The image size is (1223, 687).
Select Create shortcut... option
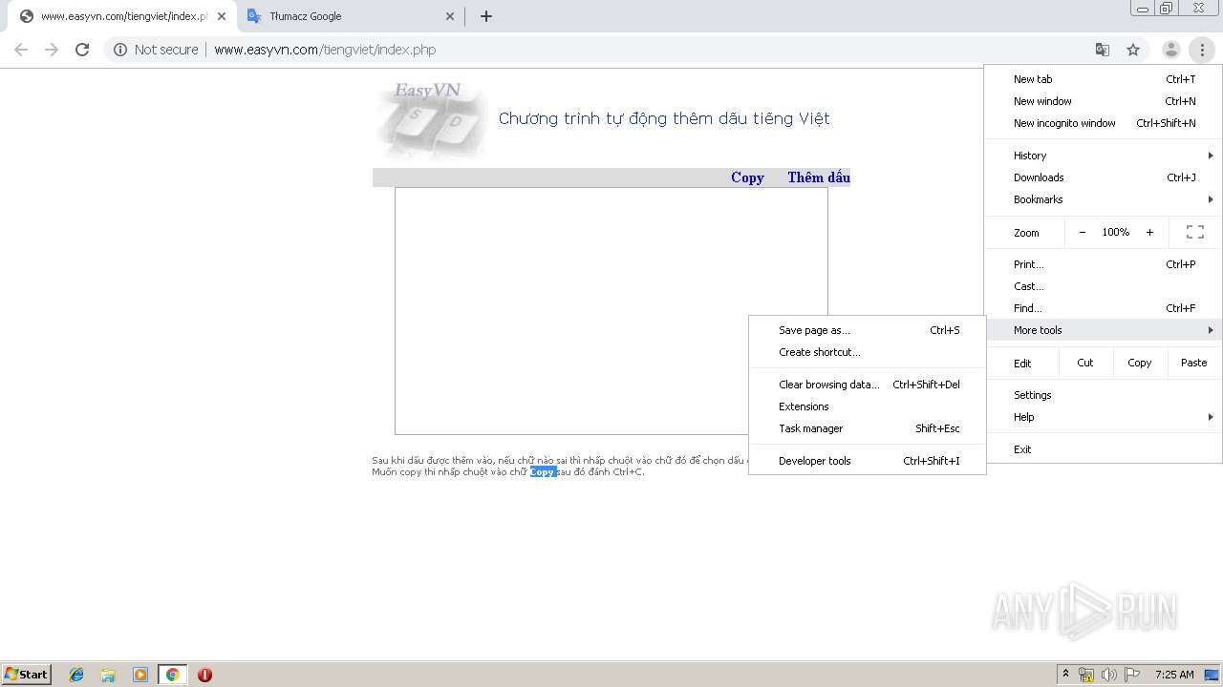[x=868, y=352]
